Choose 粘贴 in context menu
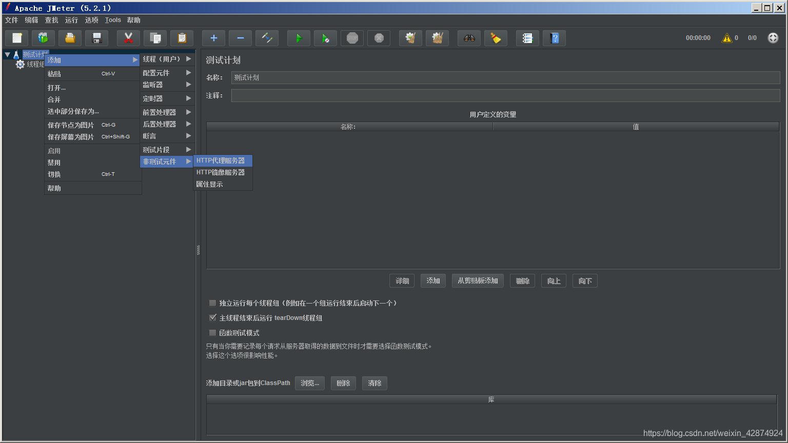The width and height of the screenshot is (788, 443). [92, 74]
